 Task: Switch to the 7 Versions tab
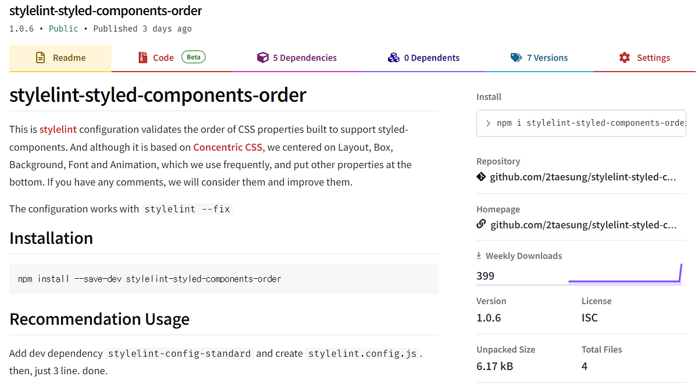(x=547, y=58)
